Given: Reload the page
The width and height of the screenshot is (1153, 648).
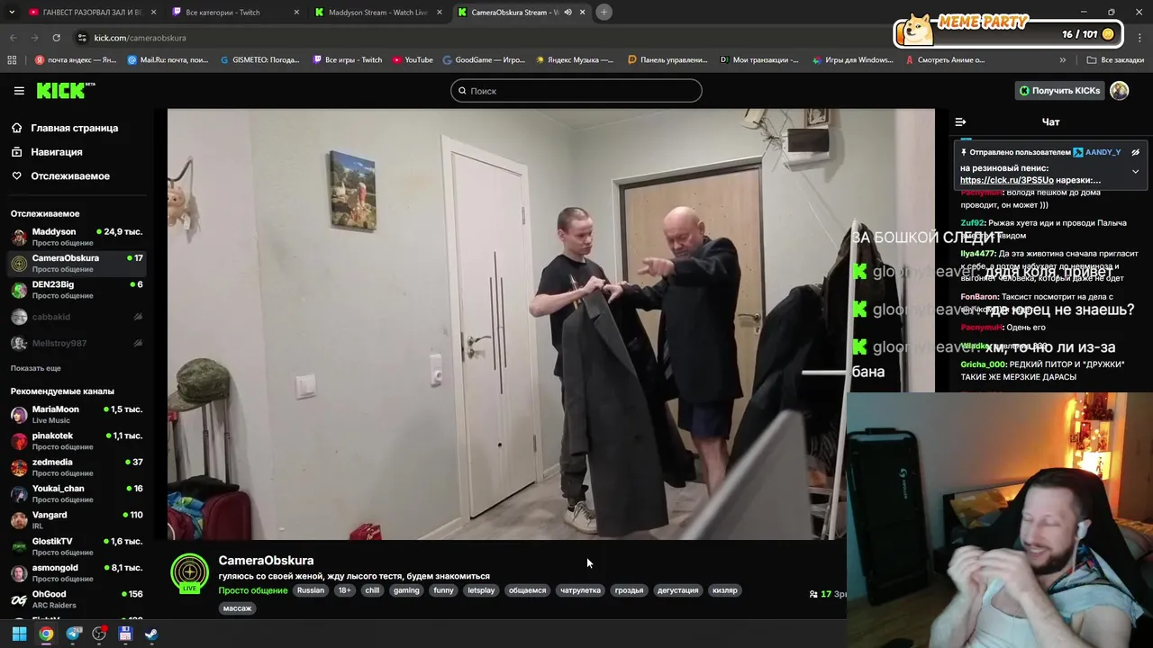Looking at the screenshot, I should pos(56,38).
